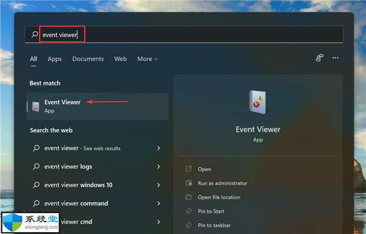Choose Open file location
The image size is (366, 234).
tap(219, 197)
